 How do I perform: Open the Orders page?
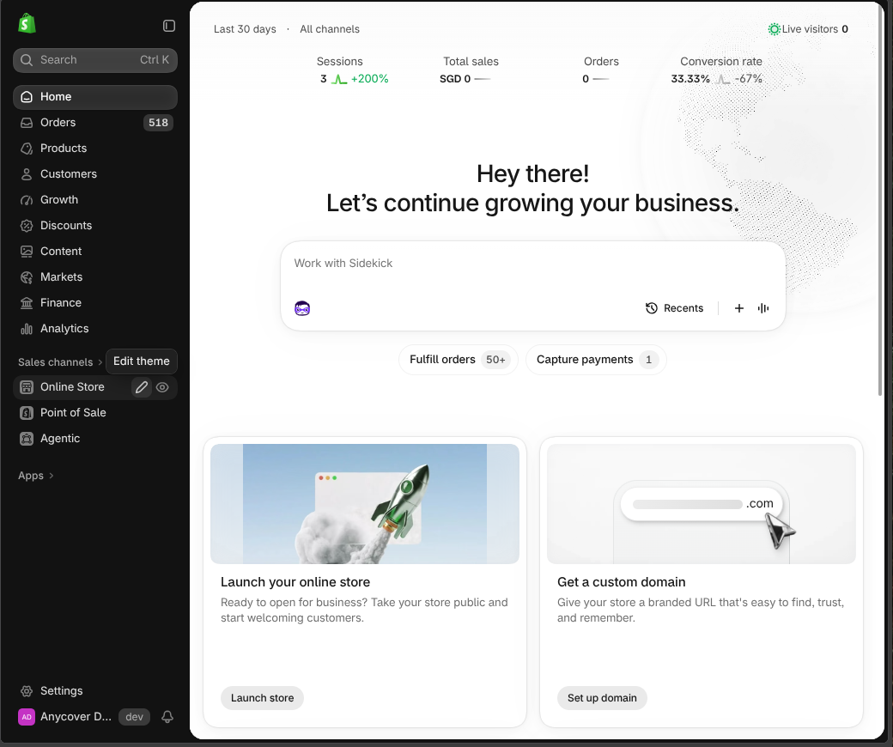click(x=95, y=123)
